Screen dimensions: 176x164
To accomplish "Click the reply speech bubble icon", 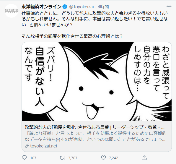I will 24,158.
